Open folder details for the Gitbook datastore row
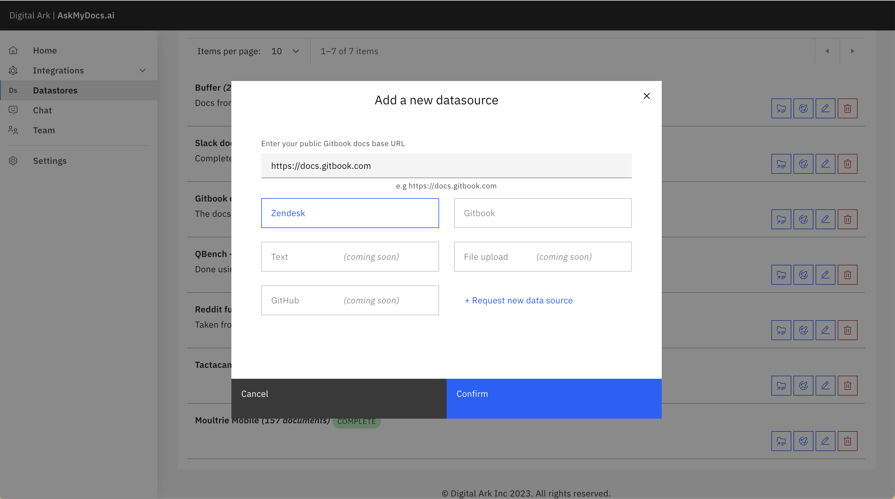The height and width of the screenshot is (499, 895). click(781, 219)
